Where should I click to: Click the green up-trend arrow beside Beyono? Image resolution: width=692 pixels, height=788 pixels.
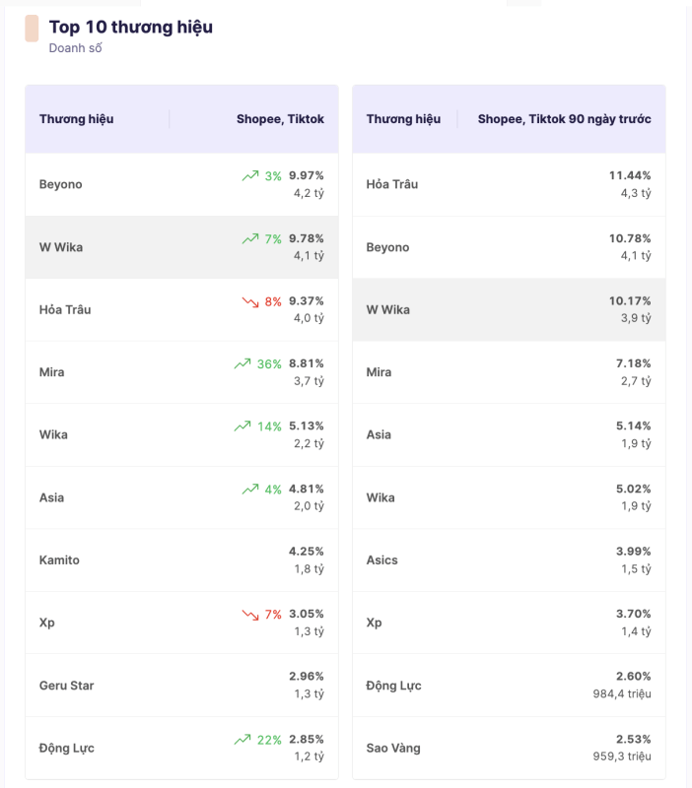pos(250,176)
